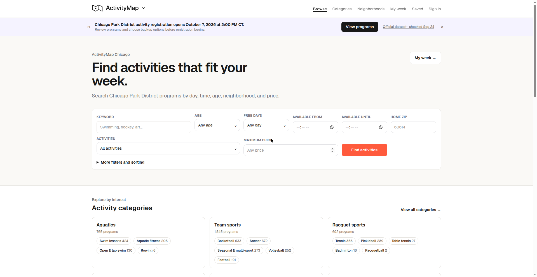Select the Pickleball 289 chip

click(372, 241)
